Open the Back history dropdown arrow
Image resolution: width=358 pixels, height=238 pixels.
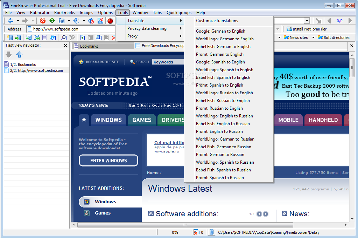(18, 21)
